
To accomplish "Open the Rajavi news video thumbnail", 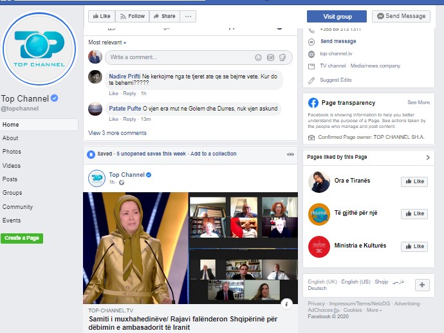I will coord(190,248).
